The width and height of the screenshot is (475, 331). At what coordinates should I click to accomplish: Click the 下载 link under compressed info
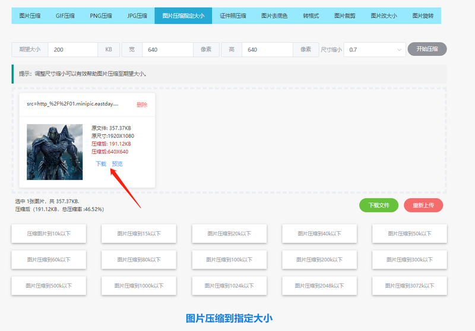point(101,163)
